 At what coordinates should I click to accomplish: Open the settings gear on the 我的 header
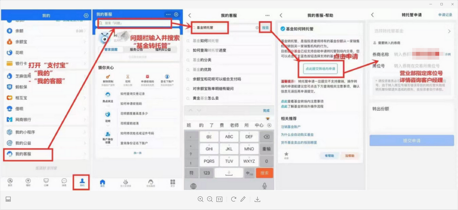coord(86,16)
